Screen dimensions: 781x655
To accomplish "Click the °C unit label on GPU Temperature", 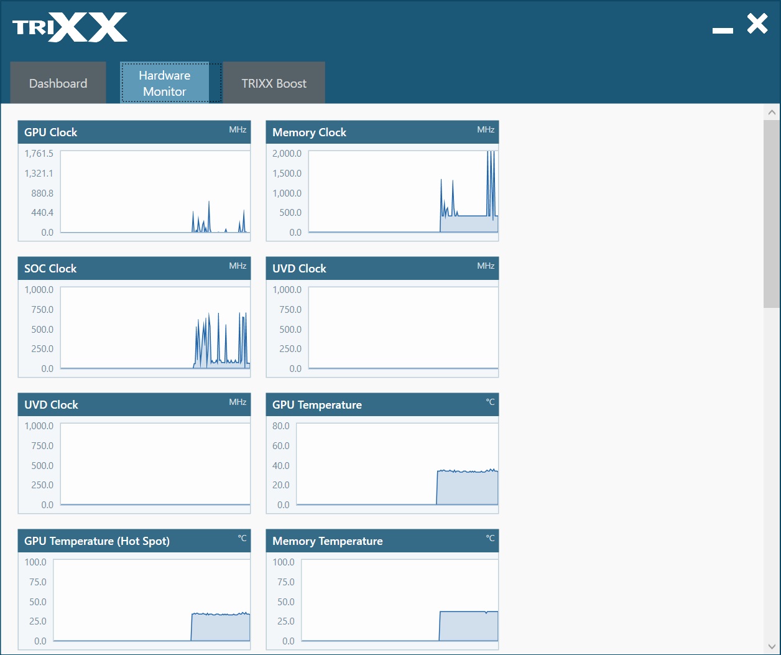I will [491, 402].
